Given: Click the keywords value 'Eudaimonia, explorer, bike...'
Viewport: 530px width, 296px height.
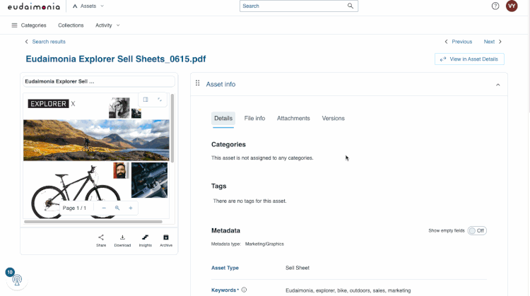Looking at the screenshot, I should pyautogui.click(x=348, y=290).
